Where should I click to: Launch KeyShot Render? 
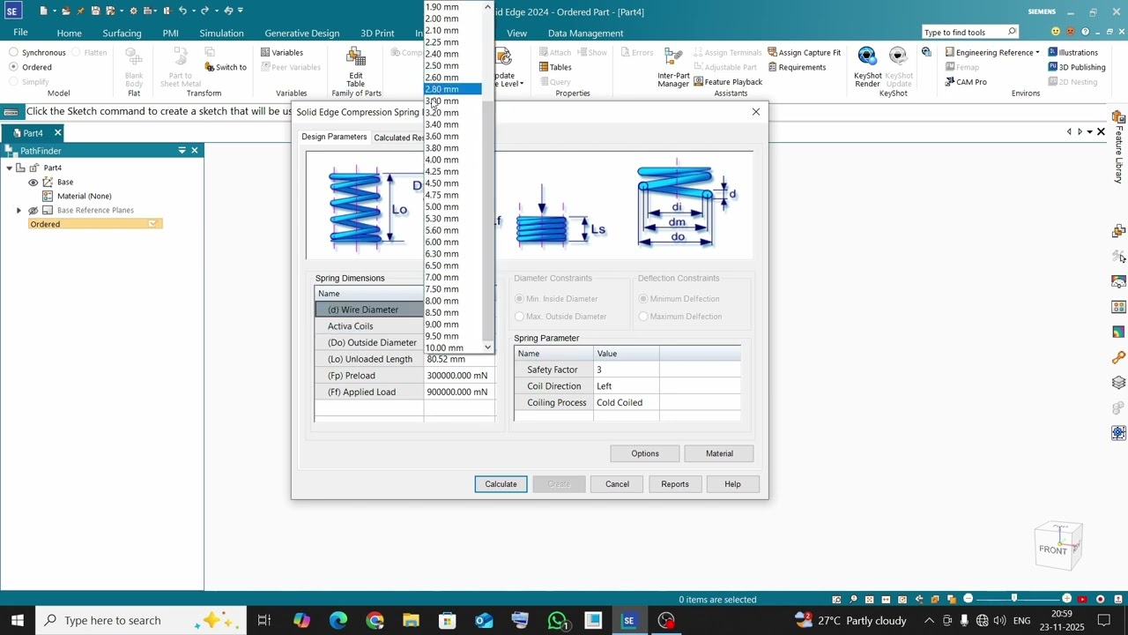[867, 67]
